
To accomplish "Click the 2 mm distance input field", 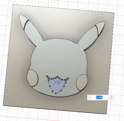I will [x=99, y=98].
